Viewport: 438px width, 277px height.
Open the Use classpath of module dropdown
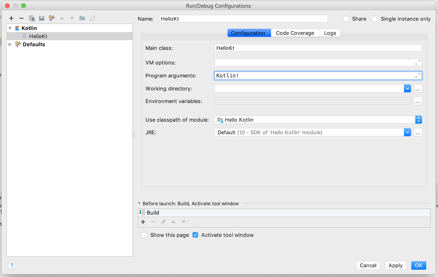(x=418, y=120)
